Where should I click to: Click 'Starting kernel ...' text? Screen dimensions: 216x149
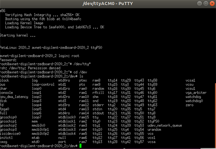click(x=18, y=35)
